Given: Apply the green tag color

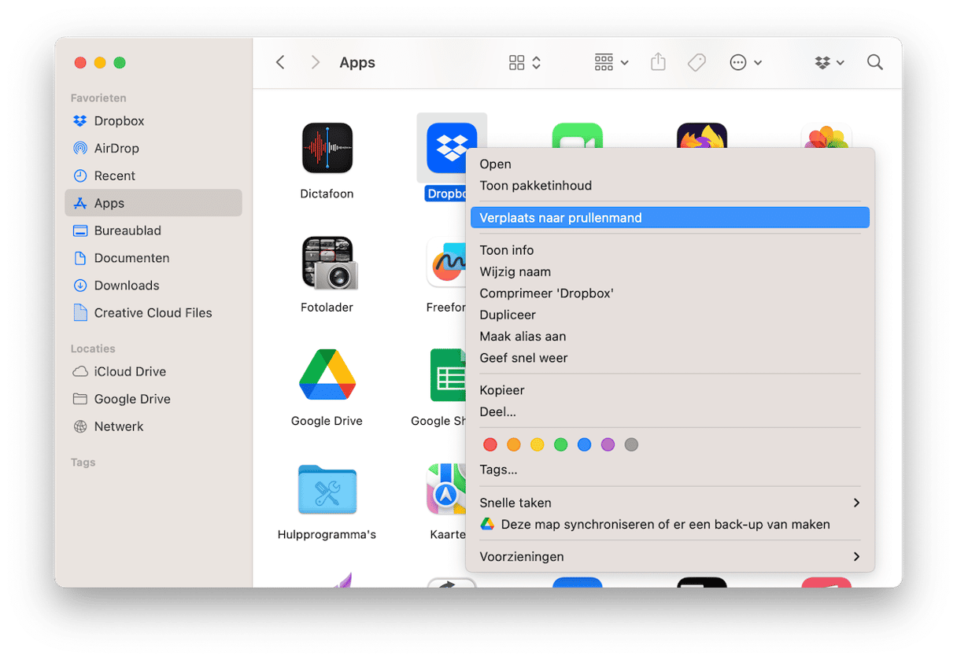Looking at the screenshot, I should click(x=561, y=444).
